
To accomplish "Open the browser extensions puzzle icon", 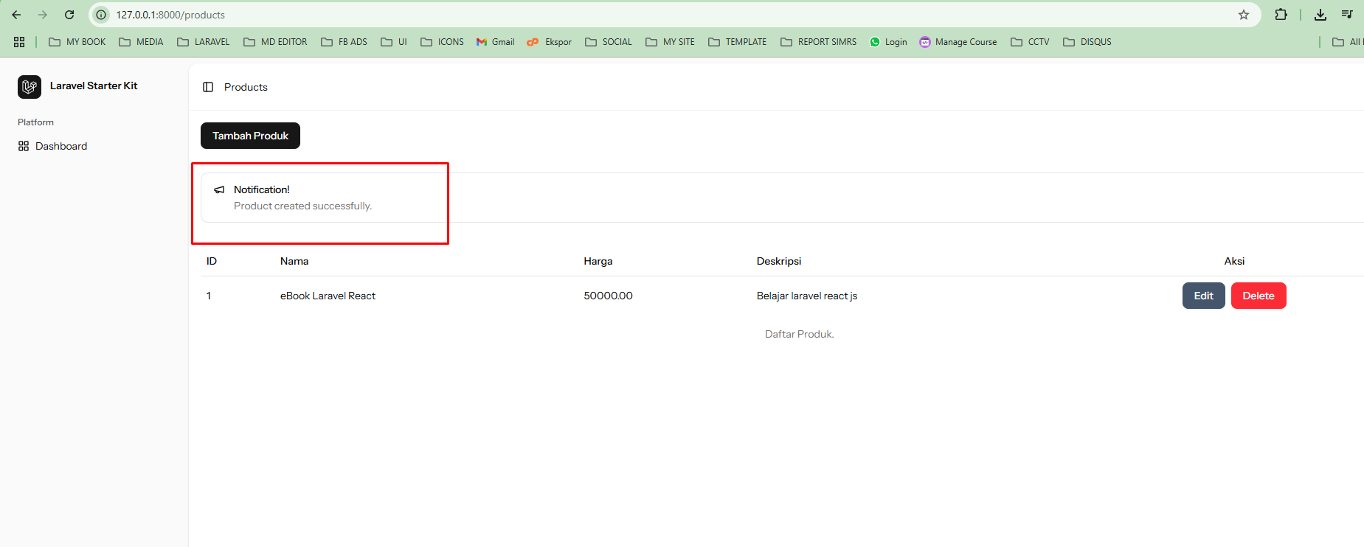I will [1281, 15].
